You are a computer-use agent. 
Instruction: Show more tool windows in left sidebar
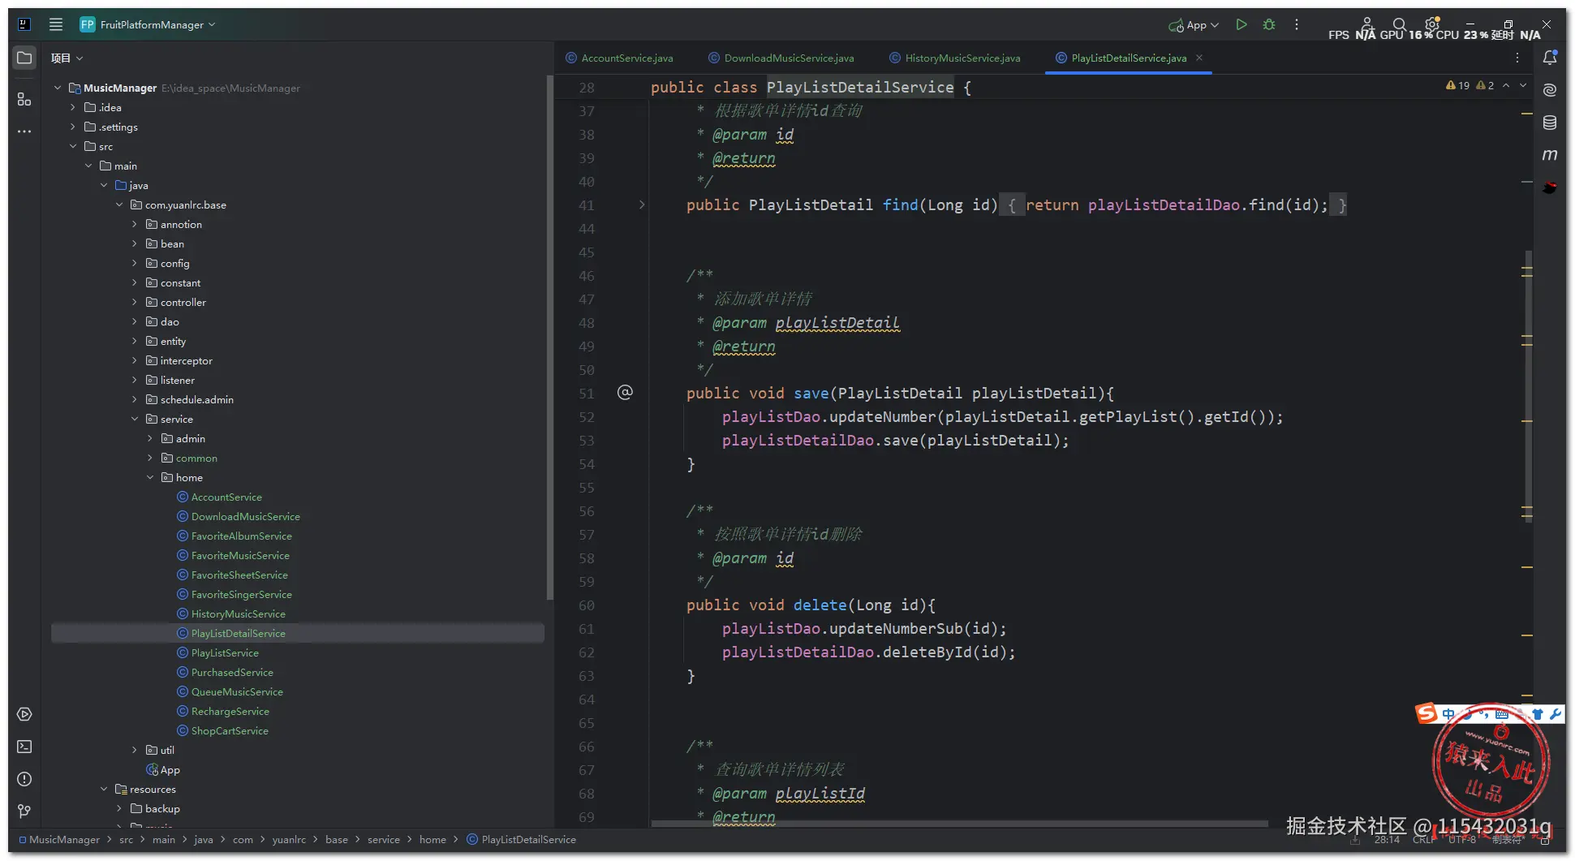click(x=24, y=131)
